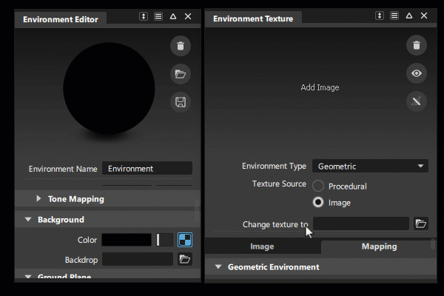Viewport: 444px width, 296px height.
Task: Toggle texture visibility with the eye icon
Action: pos(416,73)
